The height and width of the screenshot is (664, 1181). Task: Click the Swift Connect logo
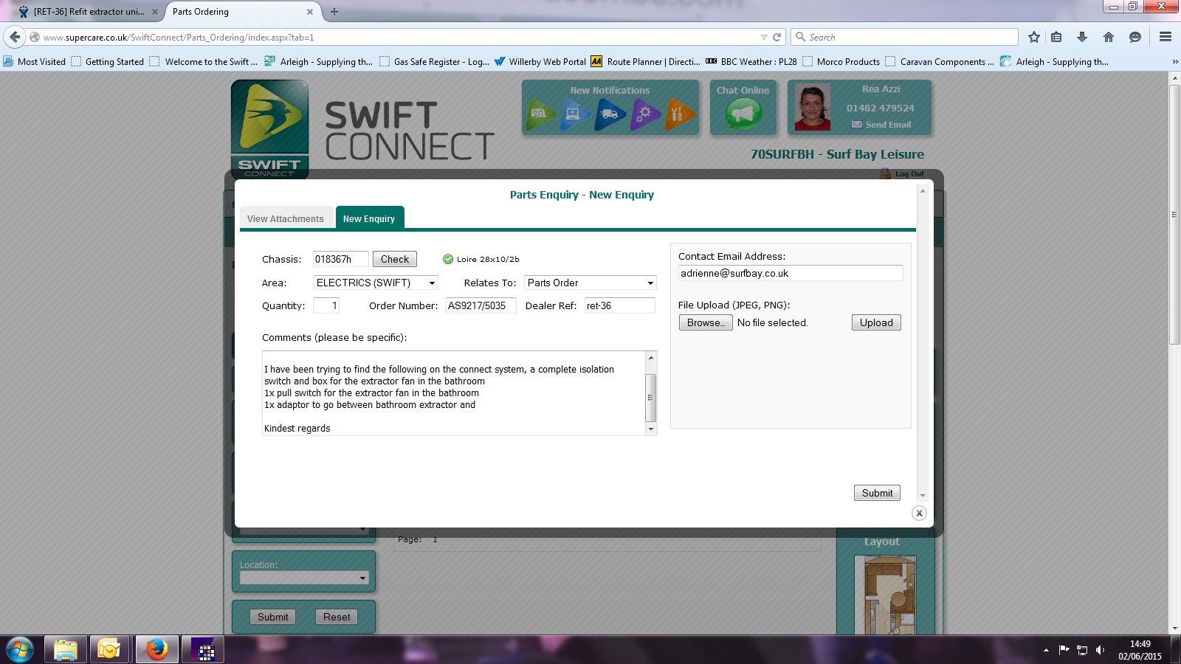click(270, 128)
